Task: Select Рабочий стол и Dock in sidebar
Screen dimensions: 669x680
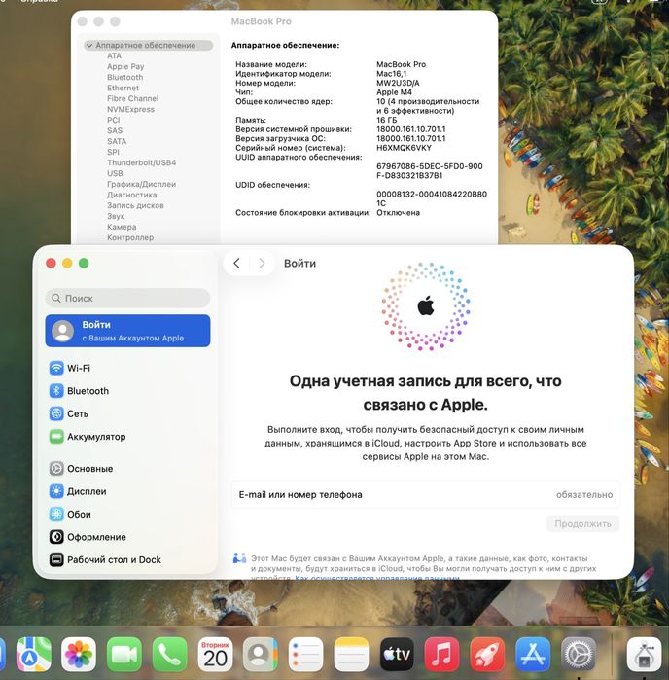Action: point(127,560)
